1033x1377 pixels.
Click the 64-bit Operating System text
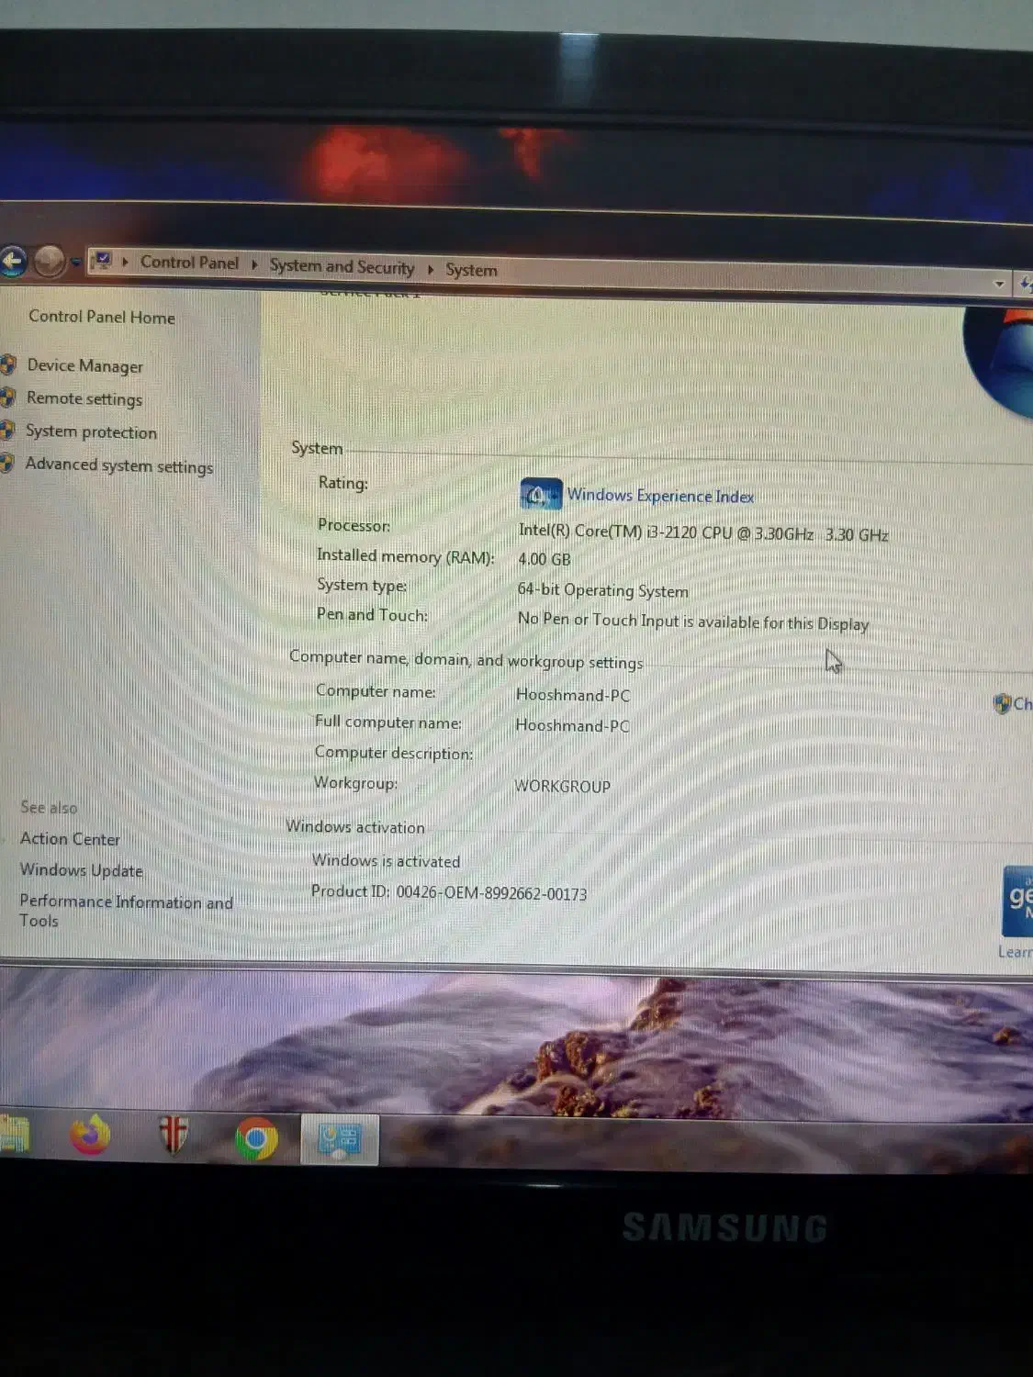click(x=602, y=590)
